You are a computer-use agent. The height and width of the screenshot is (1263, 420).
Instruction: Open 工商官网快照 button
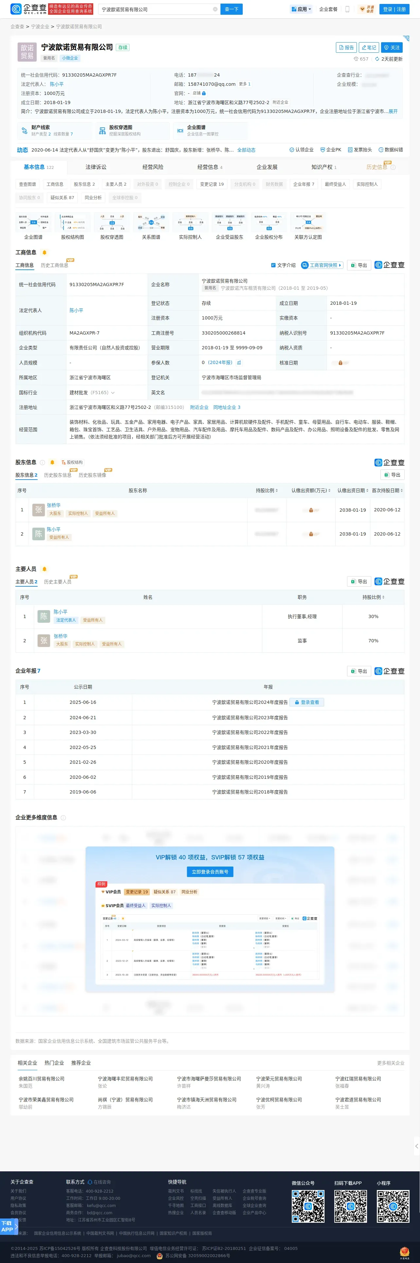coord(322,265)
